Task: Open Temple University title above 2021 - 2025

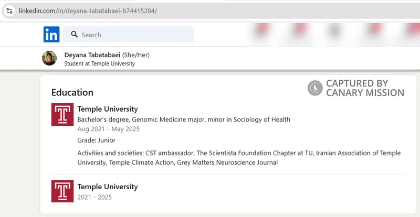Action: (x=108, y=187)
